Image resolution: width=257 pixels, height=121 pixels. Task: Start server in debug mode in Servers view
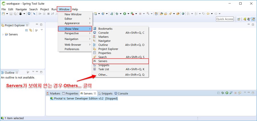pos(222,93)
